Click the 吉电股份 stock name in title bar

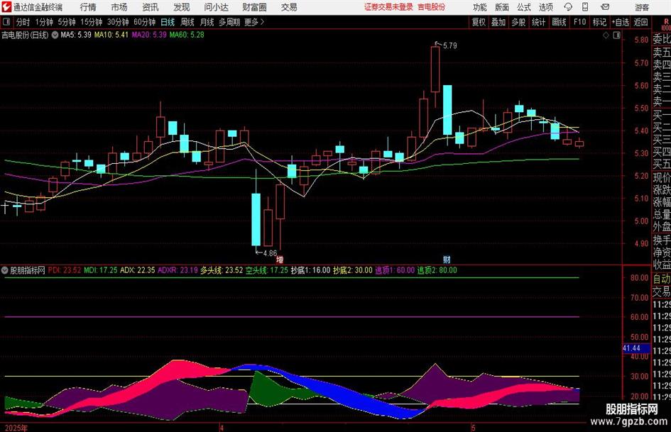pyautogui.click(x=432, y=7)
